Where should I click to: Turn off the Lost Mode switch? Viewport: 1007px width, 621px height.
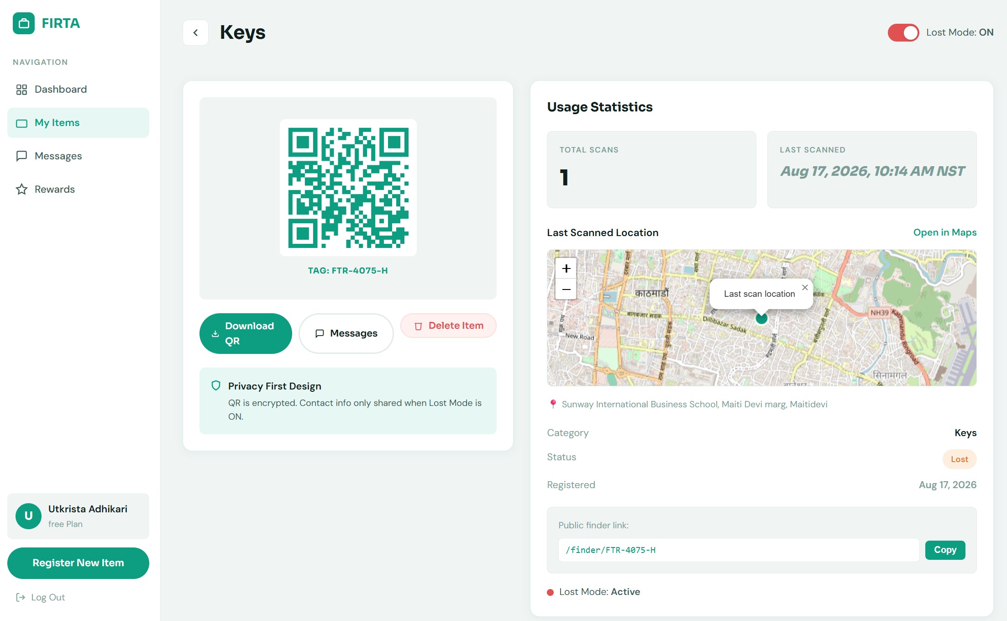click(x=903, y=32)
